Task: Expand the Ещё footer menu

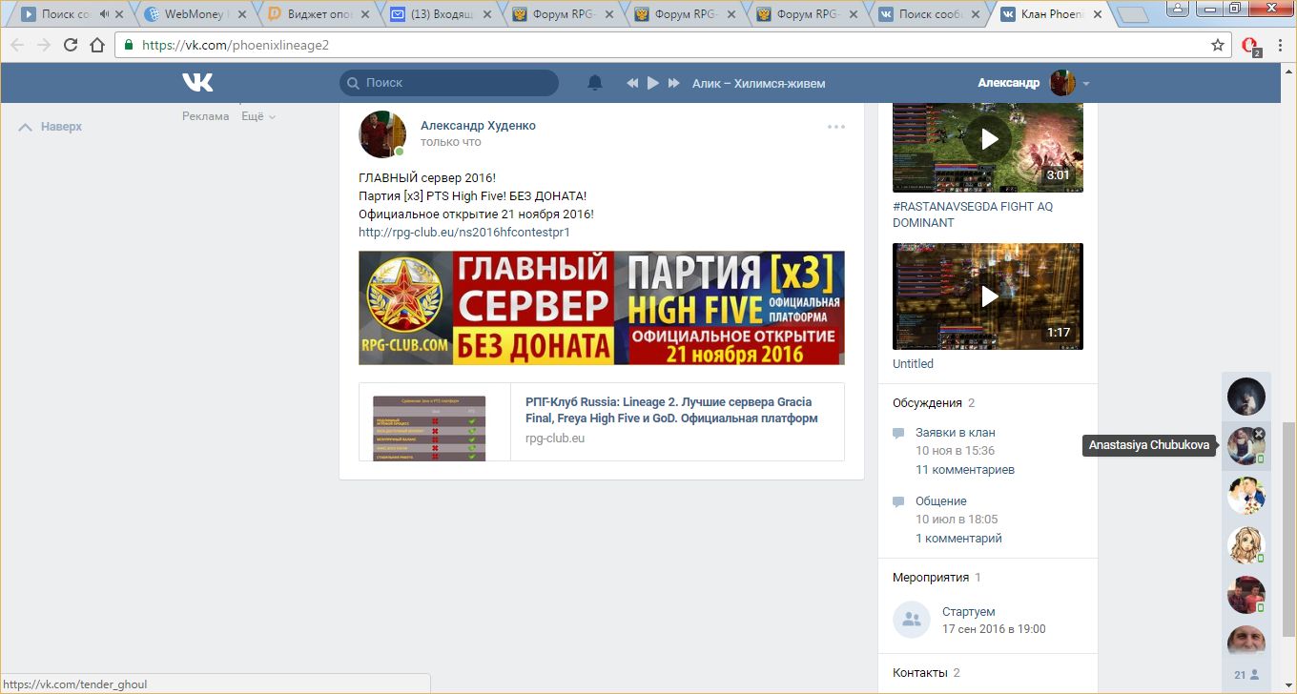Action: [x=258, y=116]
